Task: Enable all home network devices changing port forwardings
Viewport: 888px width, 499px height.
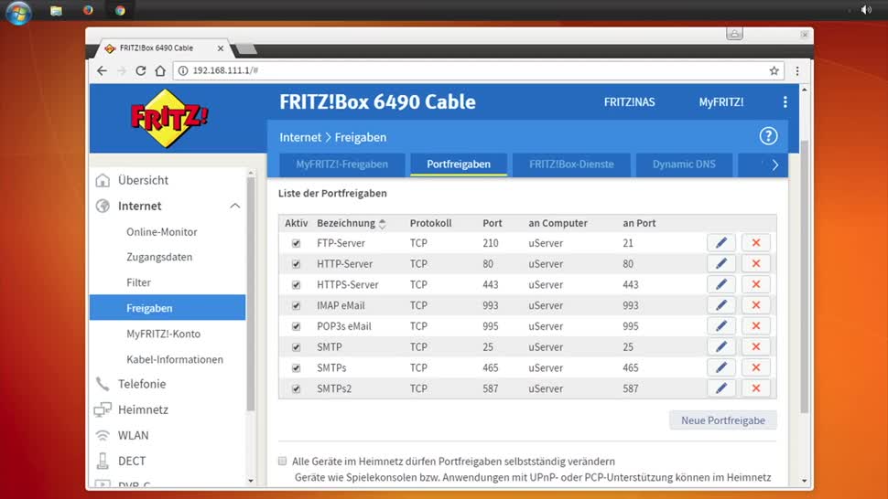Action: tap(283, 462)
